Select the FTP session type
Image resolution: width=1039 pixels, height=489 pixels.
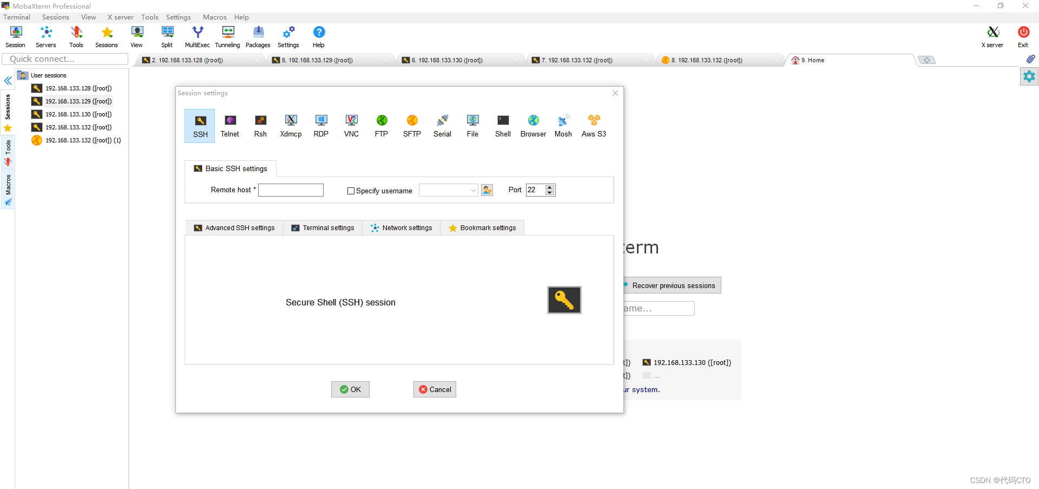382,126
